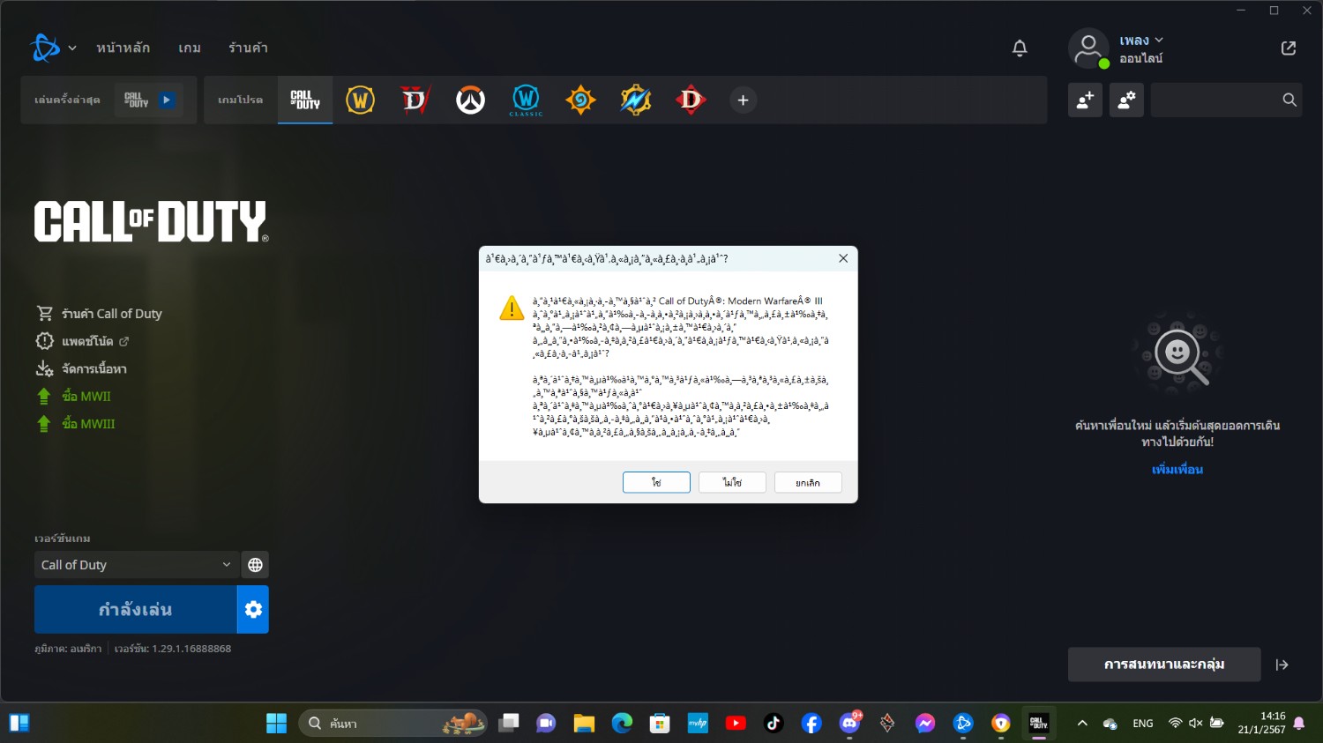Open the Hearthstone game icon
This screenshot has width=1323, height=743.
point(580,100)
